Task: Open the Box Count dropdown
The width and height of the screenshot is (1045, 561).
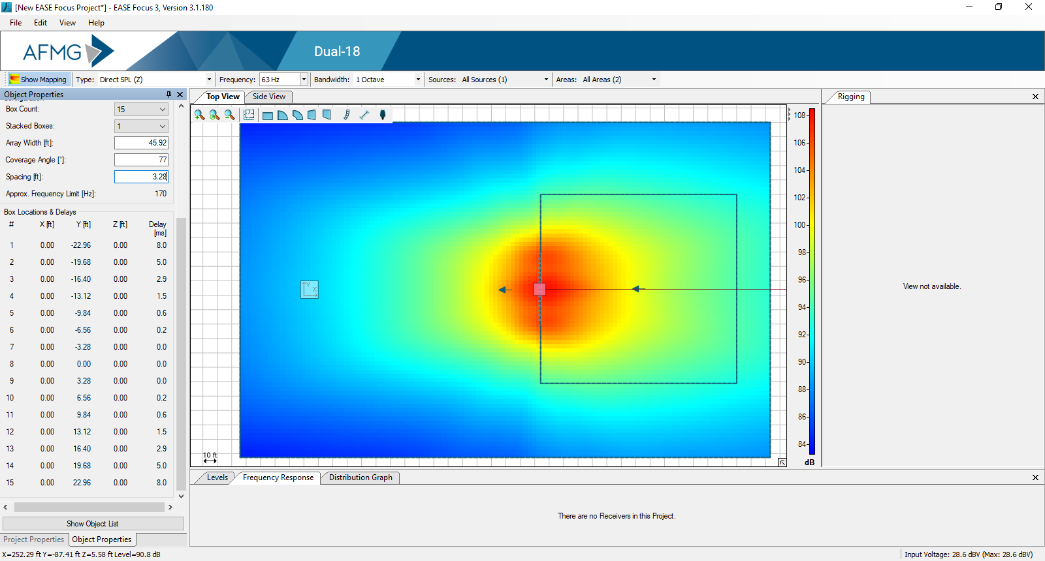Action: coord(162,110)
